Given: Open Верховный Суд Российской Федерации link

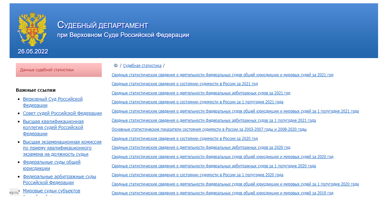Looking at the screenshot, I should [53, 102].
